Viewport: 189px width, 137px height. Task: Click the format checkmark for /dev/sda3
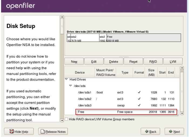point(139,105)
